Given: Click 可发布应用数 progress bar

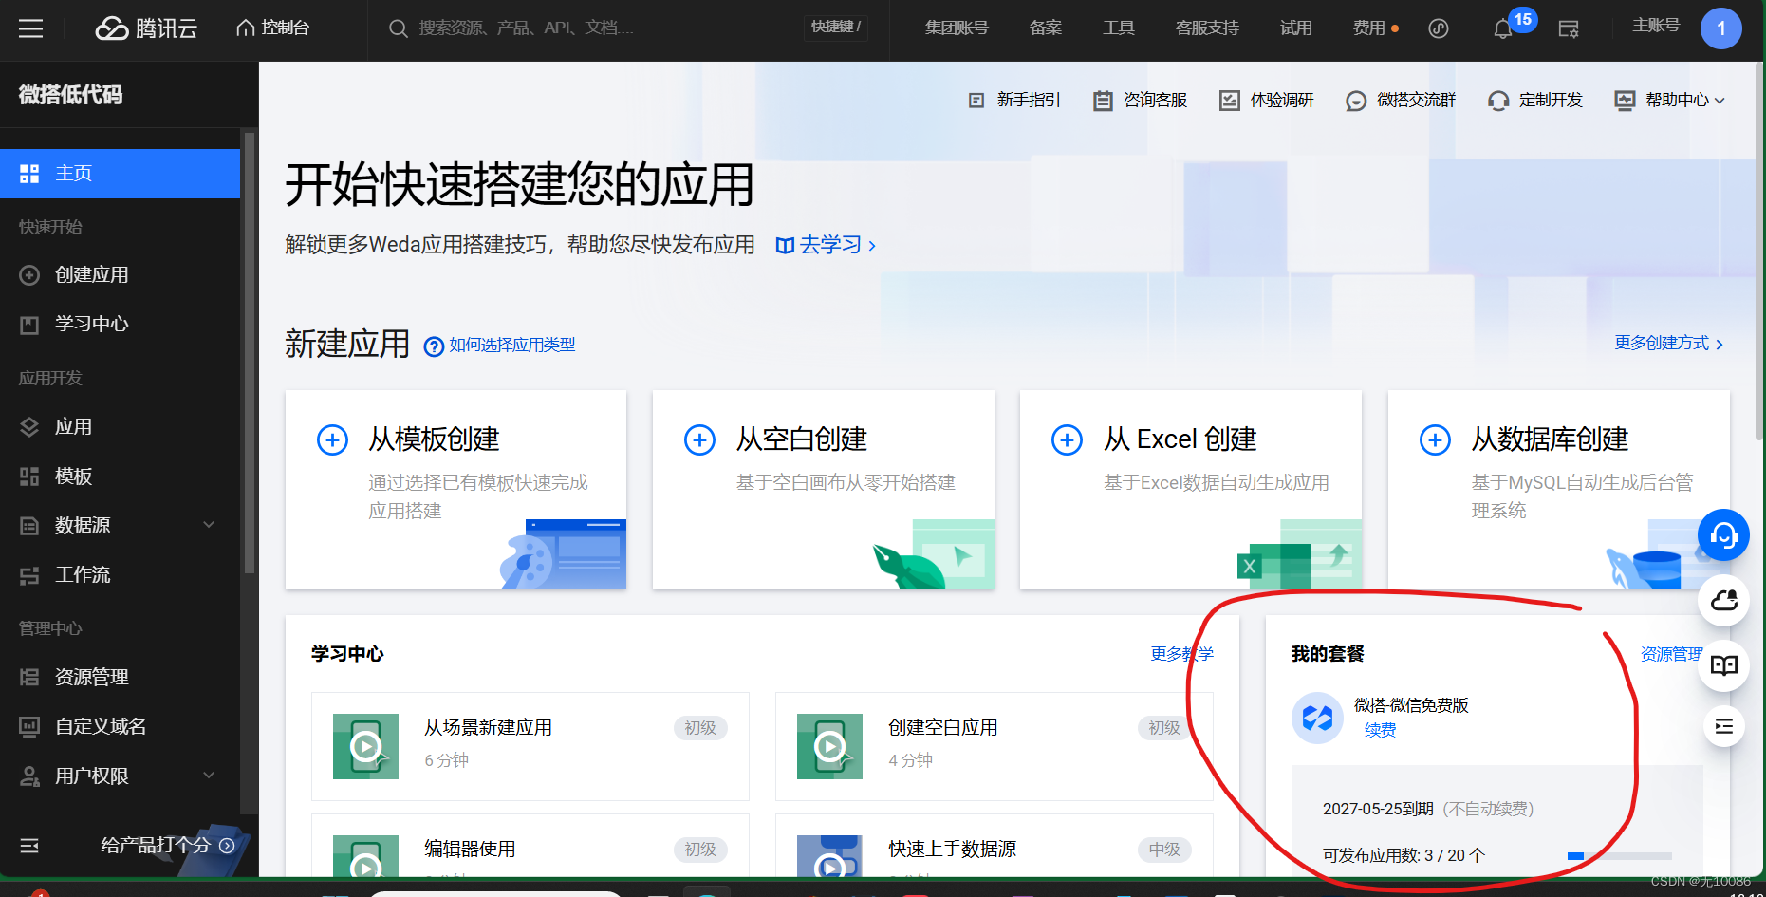Looking at the screenshot, I should click(x=1619, y=856).
